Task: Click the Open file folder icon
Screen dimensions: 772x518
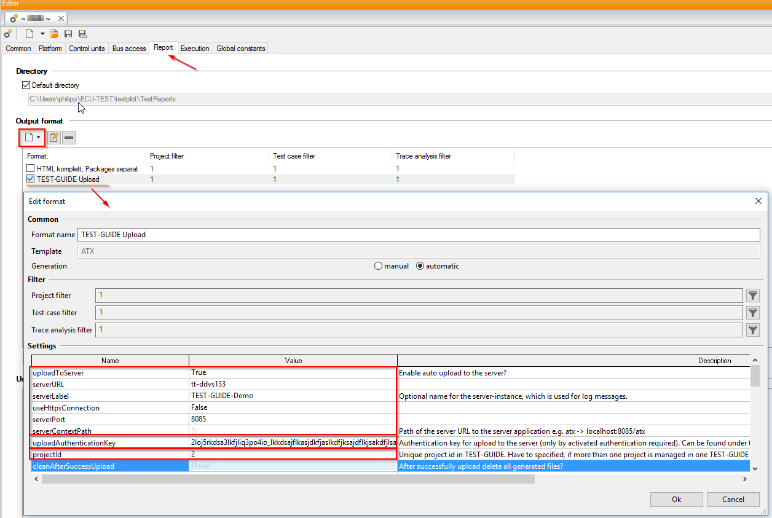Action: (55, 34)
